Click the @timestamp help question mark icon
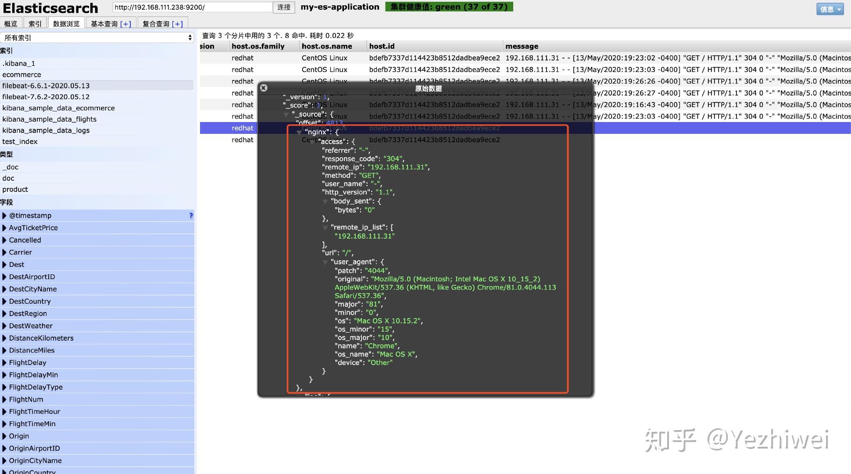This screenshot has height=474, width=851. click(190, 215)
